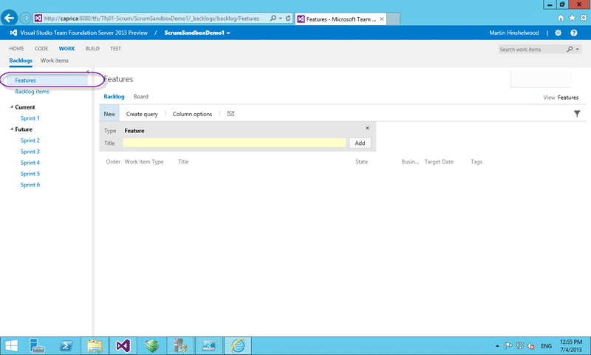Screen dimensions: 591x355
Task: Go to the CODE hub
Action: point(41,49)
